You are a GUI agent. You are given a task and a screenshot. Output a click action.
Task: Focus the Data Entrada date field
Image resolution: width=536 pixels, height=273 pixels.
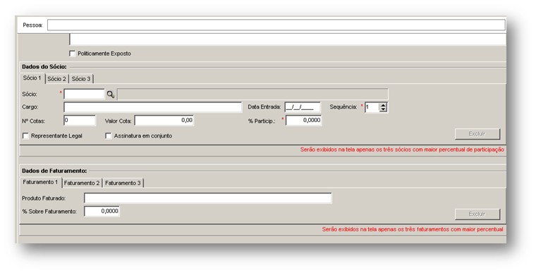pyautogui.click(x=303, y=107)
